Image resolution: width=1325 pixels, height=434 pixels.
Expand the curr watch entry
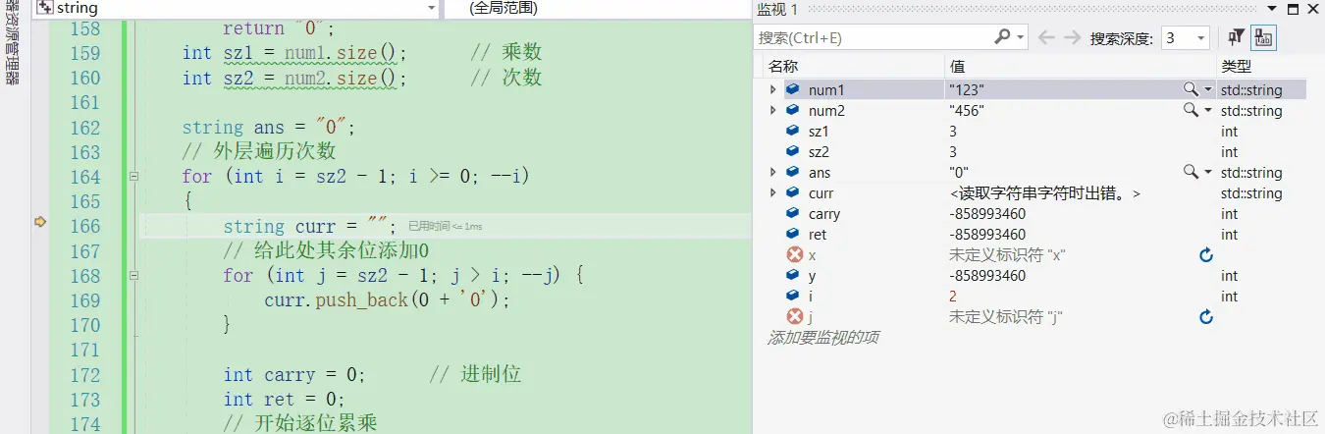(772, 192)
